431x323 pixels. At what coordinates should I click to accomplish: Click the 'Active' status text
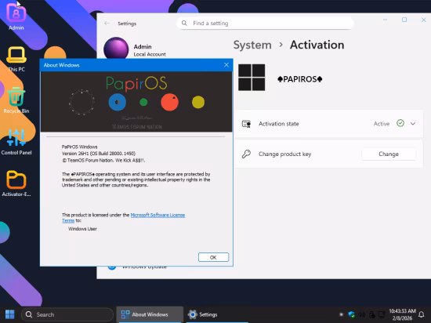tap(382, 124)
